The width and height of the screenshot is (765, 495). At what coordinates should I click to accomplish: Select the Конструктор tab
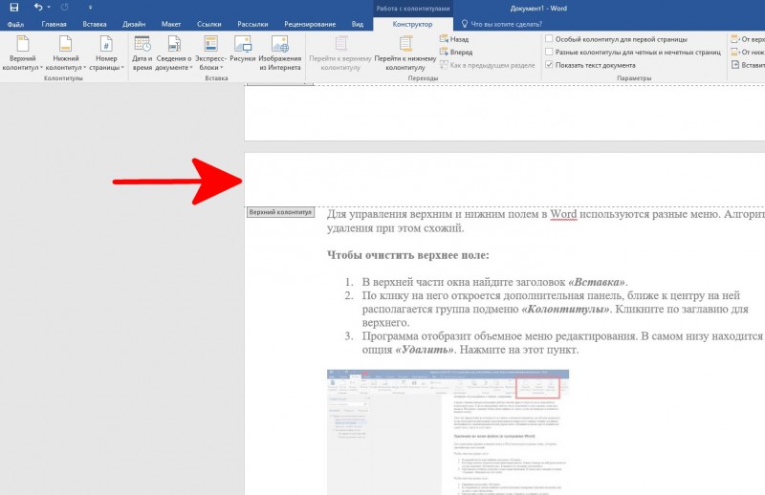[x=412, y=24]
